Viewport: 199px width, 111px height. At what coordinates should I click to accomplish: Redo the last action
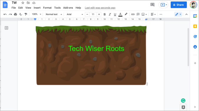[10, 14]
